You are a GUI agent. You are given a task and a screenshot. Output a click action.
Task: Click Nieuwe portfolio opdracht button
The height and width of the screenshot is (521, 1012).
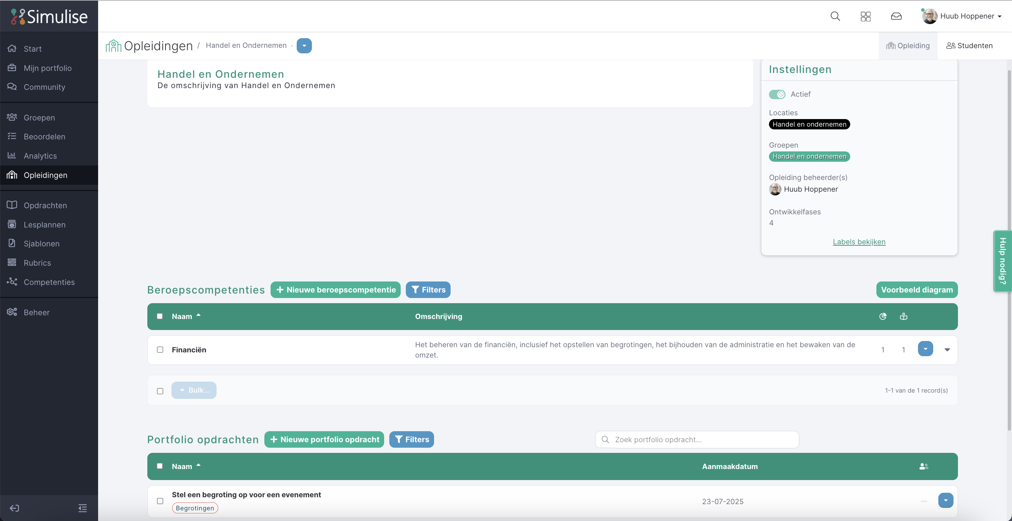point(324,439)
